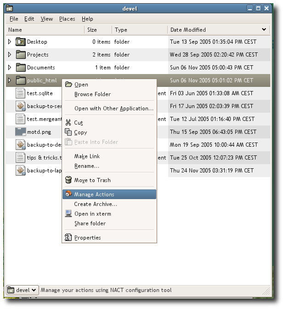Open the Places menu
This screenshot has height=309, width=284.
[x=67, y=19]
